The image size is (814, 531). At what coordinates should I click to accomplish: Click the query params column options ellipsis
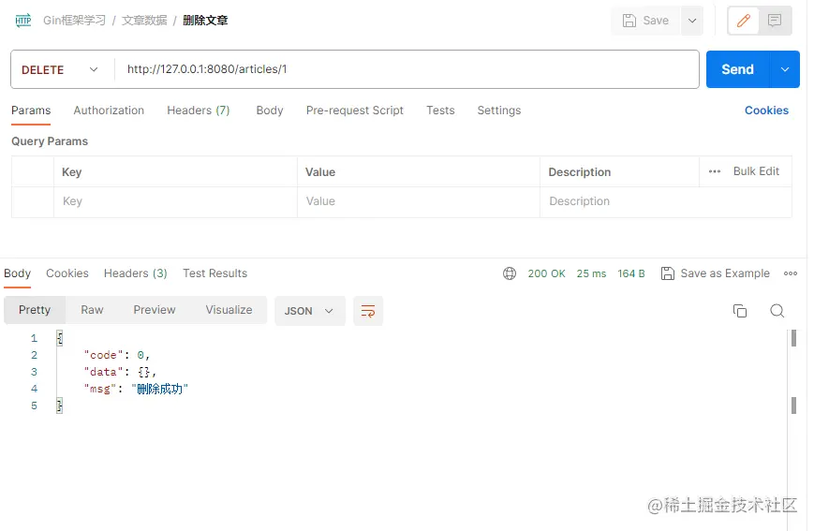715,171
